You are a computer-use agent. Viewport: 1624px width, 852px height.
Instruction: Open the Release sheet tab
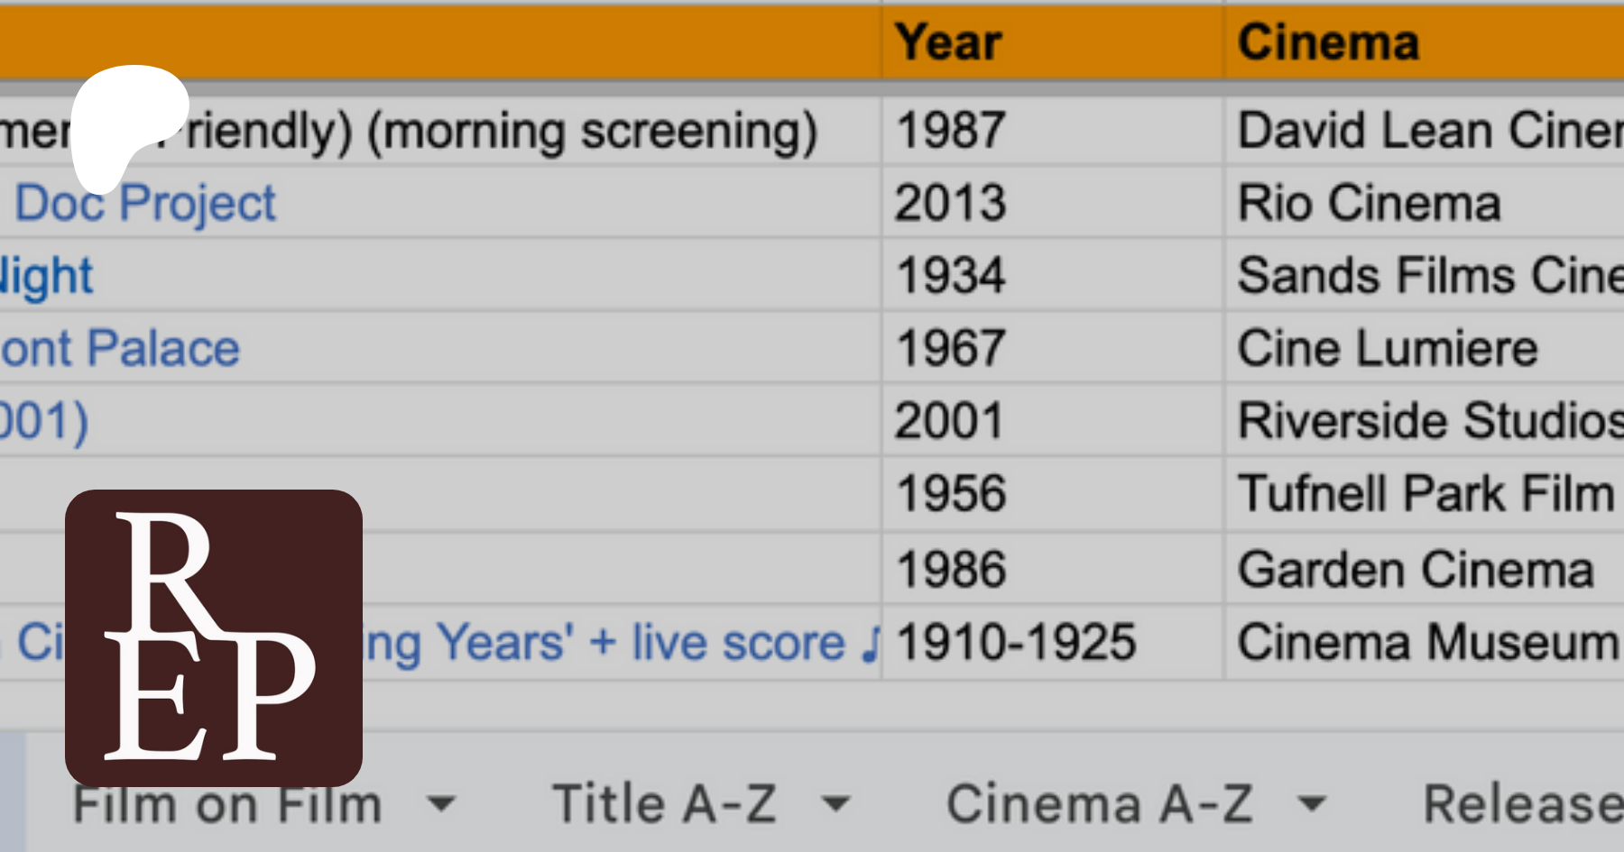point(1521,803)
